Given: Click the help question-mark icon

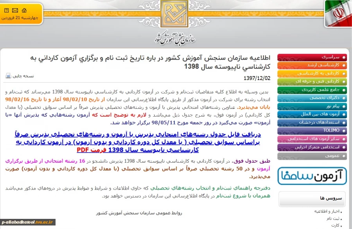Looking at the screenshot, I should pos(7,10).
